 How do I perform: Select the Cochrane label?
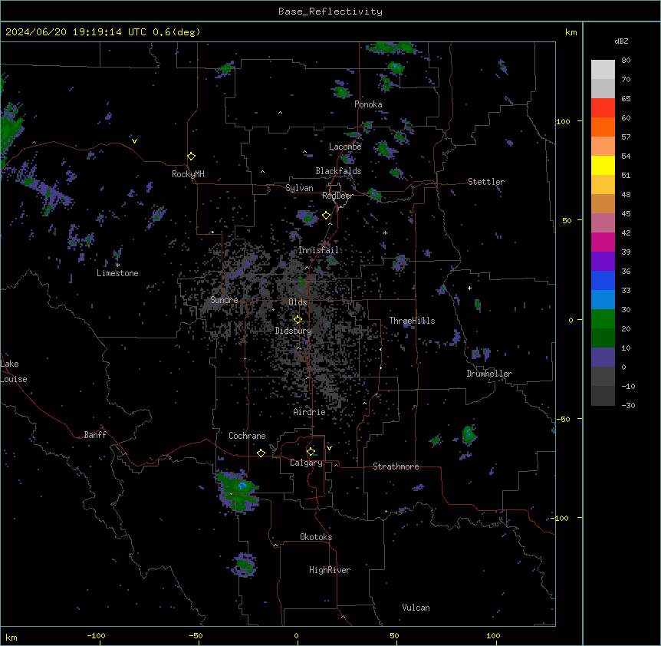click(x=247, y=436)
